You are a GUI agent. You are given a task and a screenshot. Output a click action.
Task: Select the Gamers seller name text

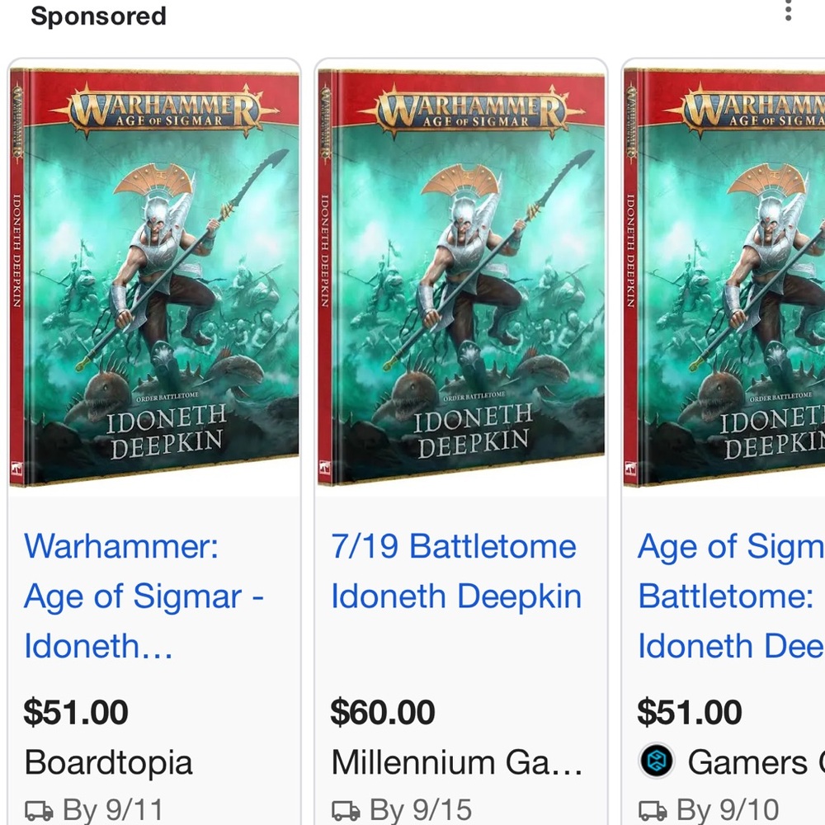(x=747, y=762)
